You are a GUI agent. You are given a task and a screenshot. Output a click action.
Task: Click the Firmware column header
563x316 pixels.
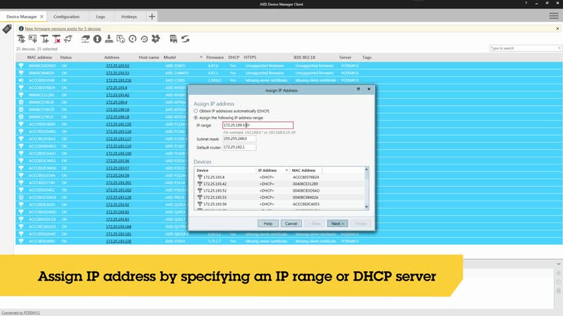tap(215, 57)
